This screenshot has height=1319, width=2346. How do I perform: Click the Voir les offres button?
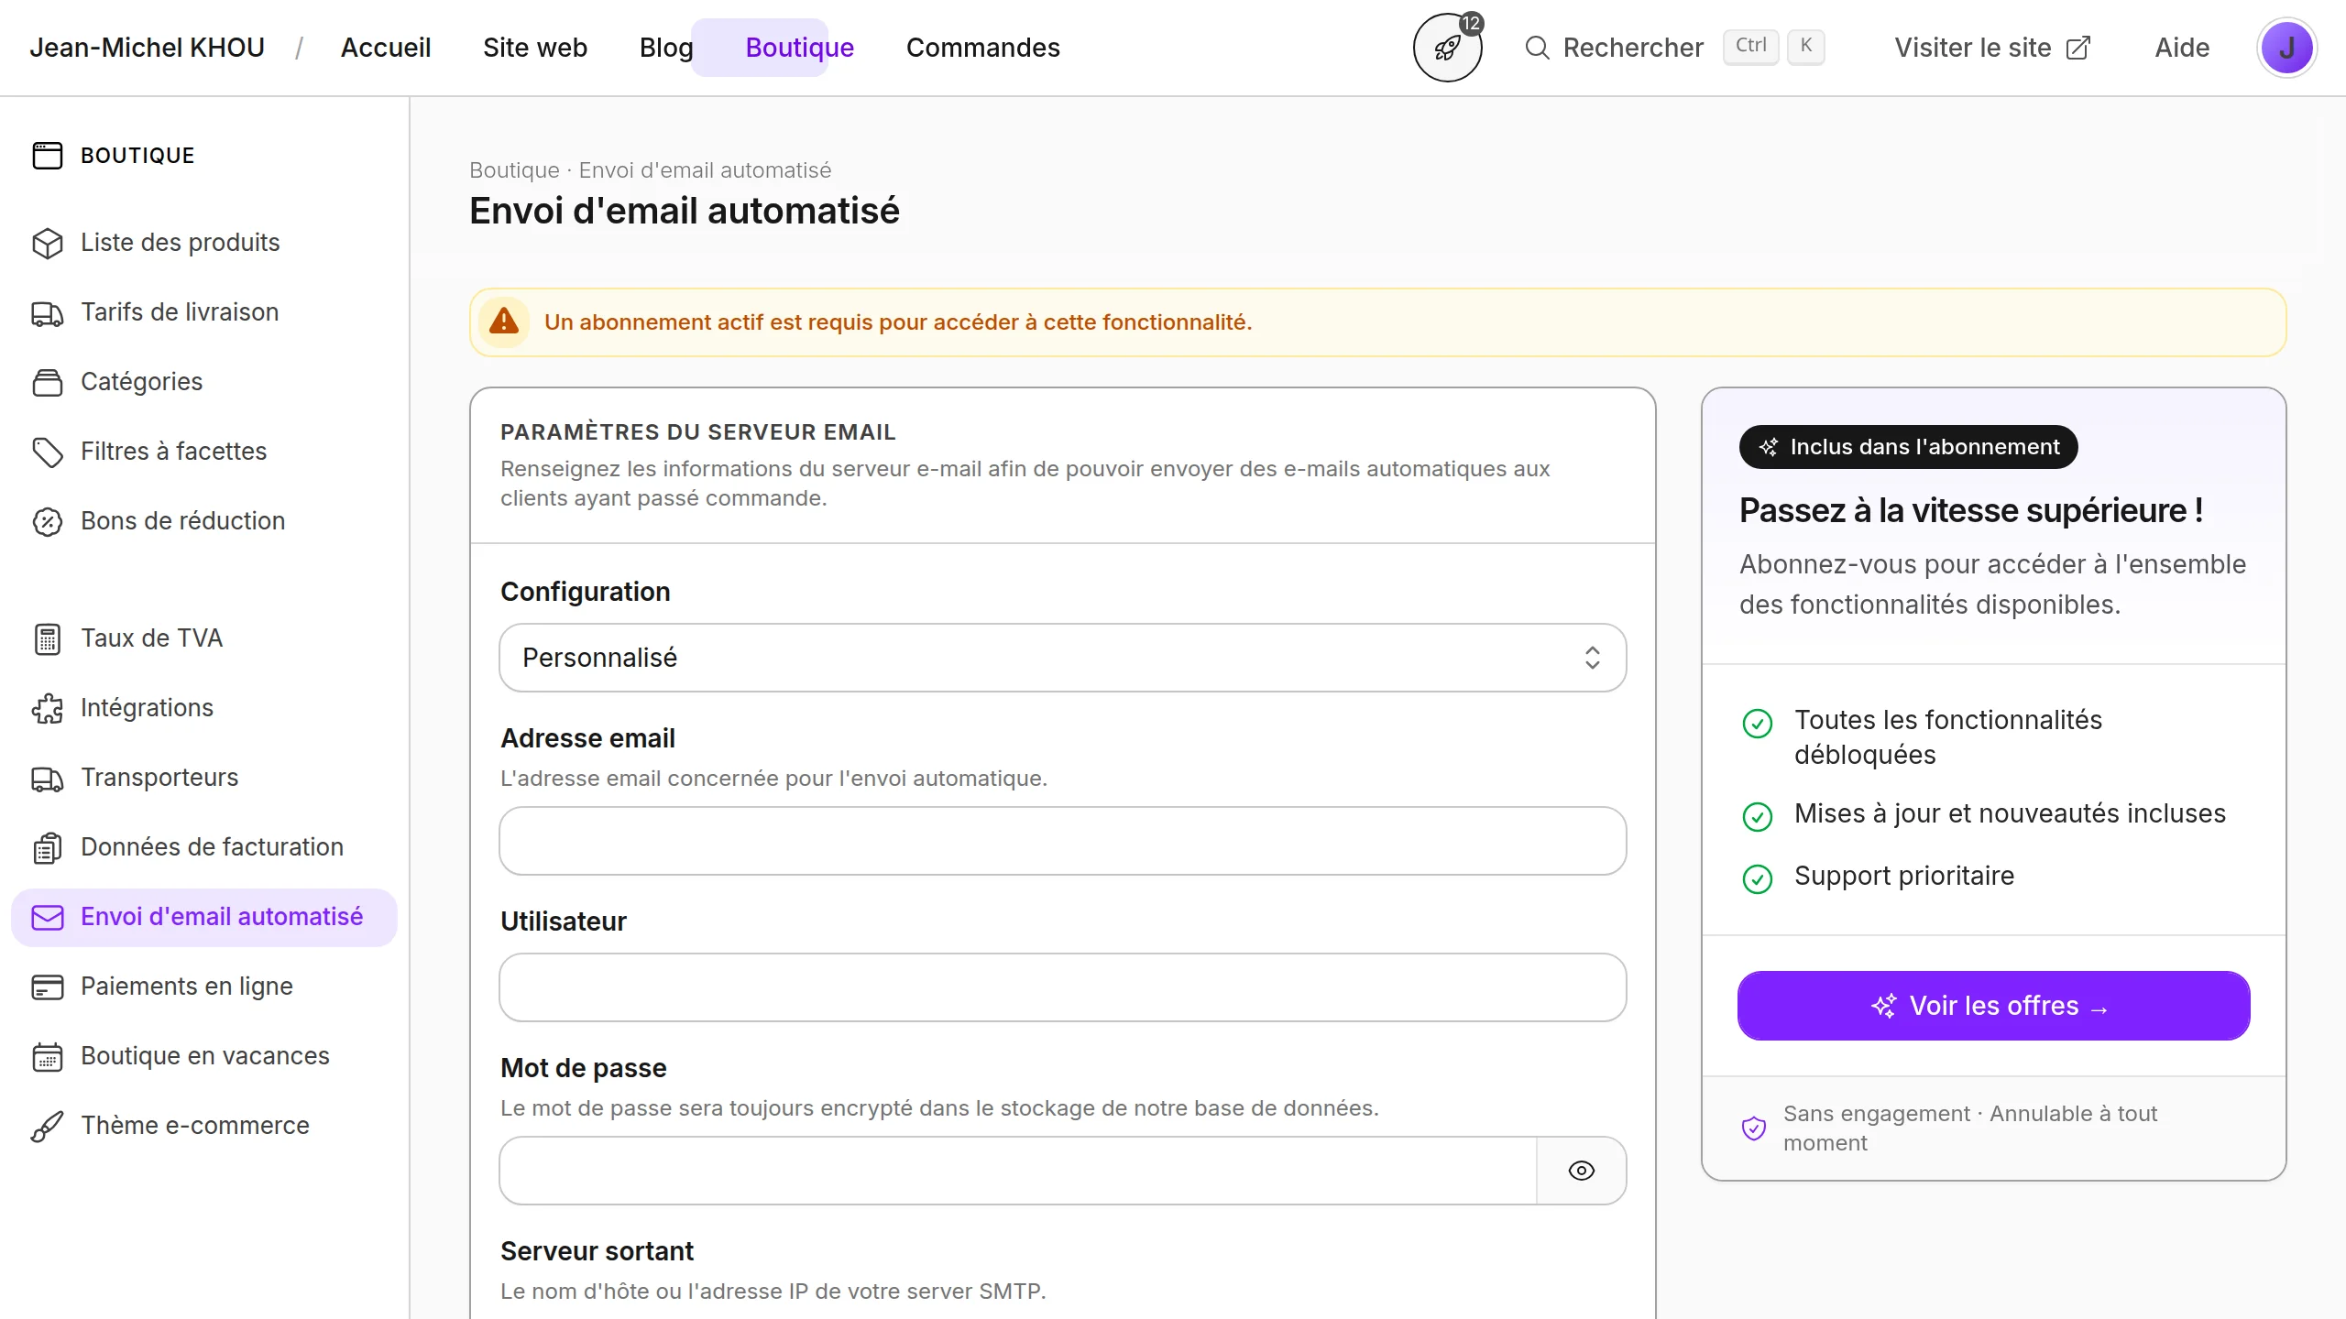click(x=1993, y=1006)
